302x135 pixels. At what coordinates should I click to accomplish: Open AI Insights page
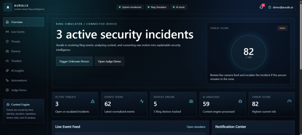pyautogui.click(x=24, y=71)
